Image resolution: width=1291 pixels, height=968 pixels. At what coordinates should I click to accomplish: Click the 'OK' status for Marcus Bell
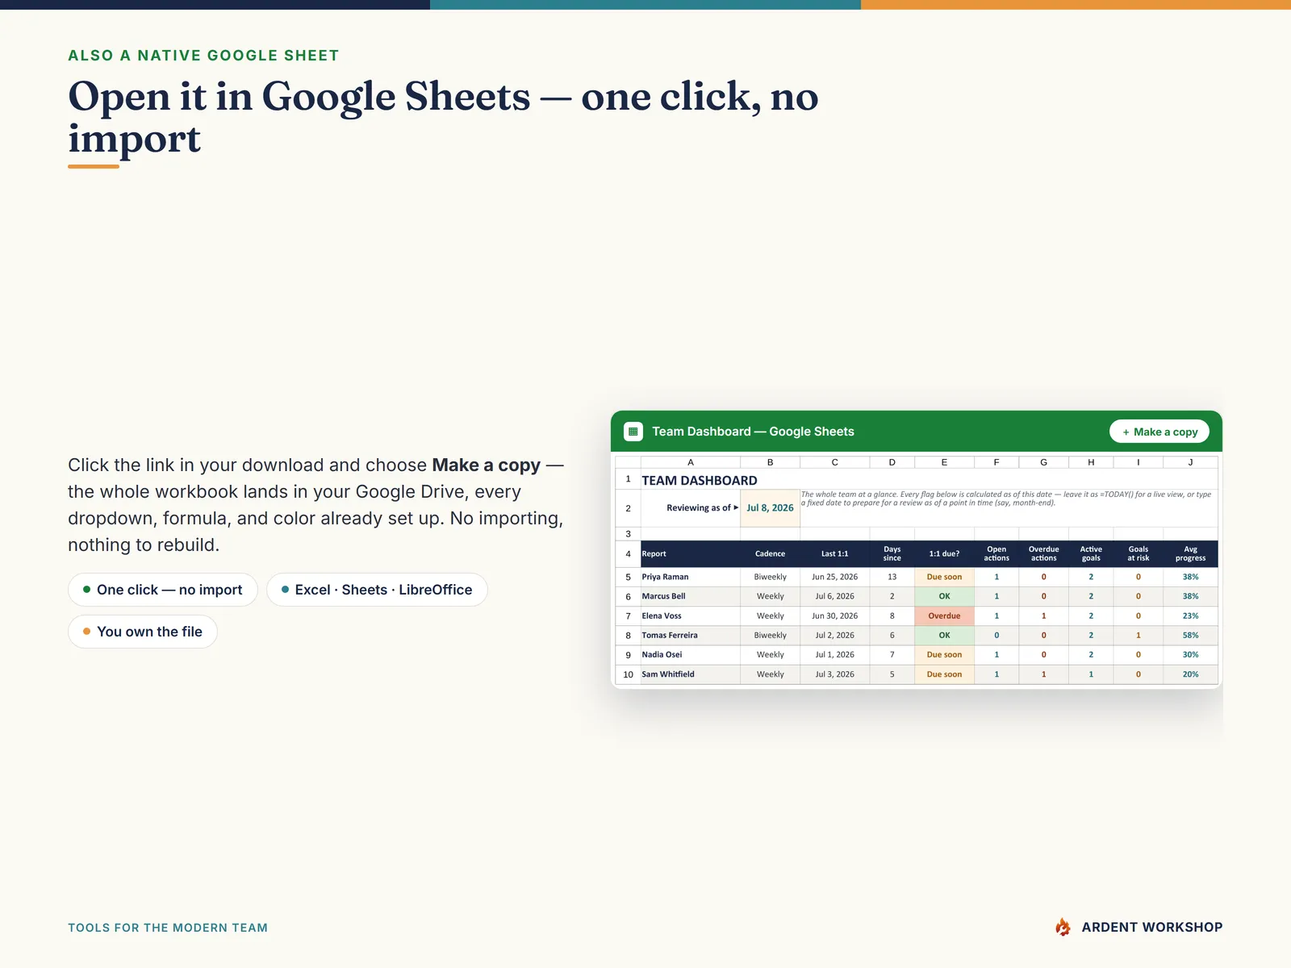944,596
